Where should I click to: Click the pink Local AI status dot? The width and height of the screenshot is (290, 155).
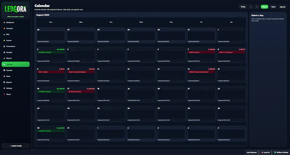(262, 152)
